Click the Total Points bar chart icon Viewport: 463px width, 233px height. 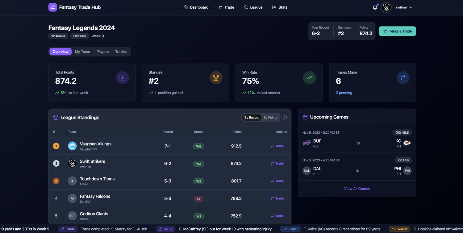coord(122,78)
